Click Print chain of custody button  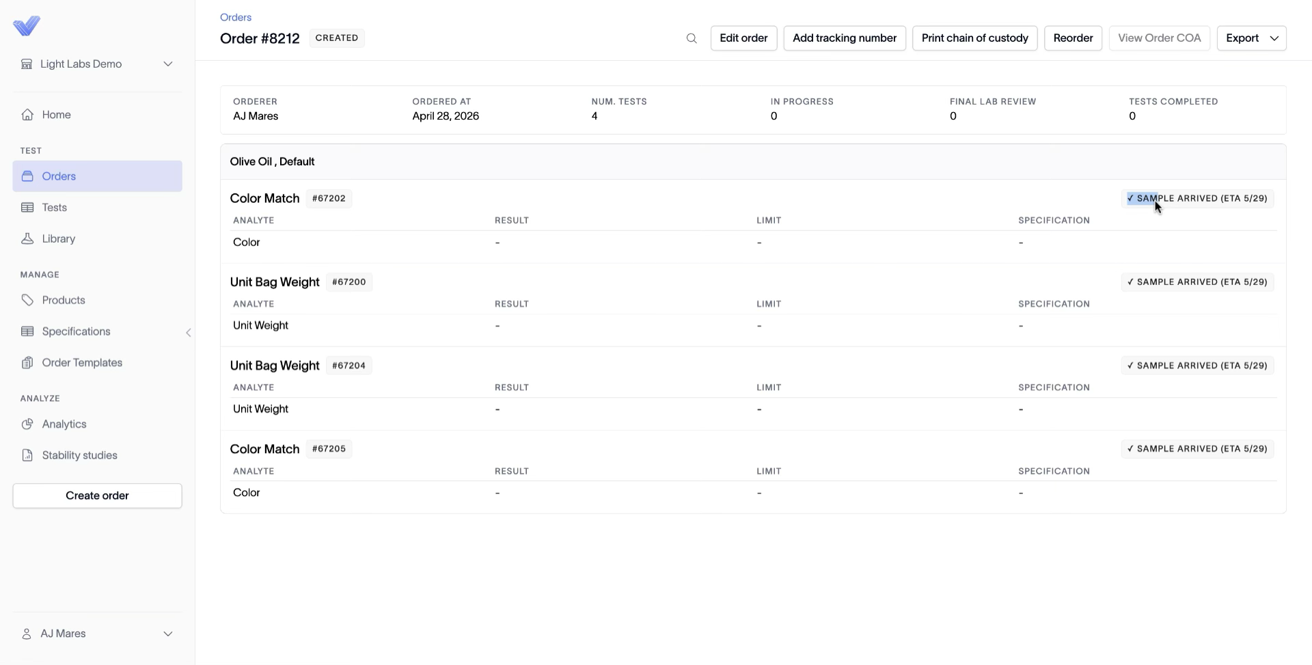(x=975, y=38)
